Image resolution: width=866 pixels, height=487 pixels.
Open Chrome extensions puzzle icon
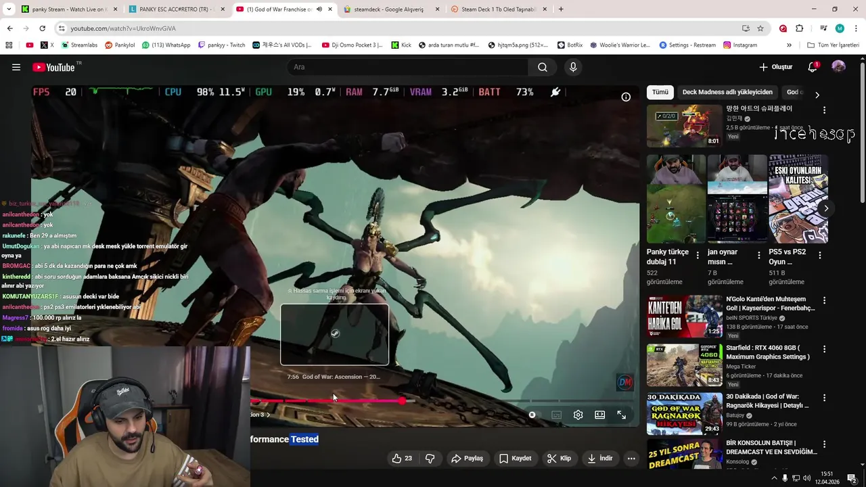(800, 28)
